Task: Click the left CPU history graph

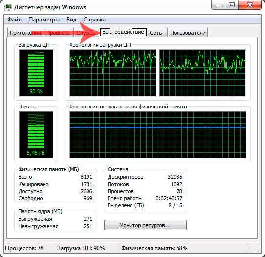Action: [x=113, y=73]
